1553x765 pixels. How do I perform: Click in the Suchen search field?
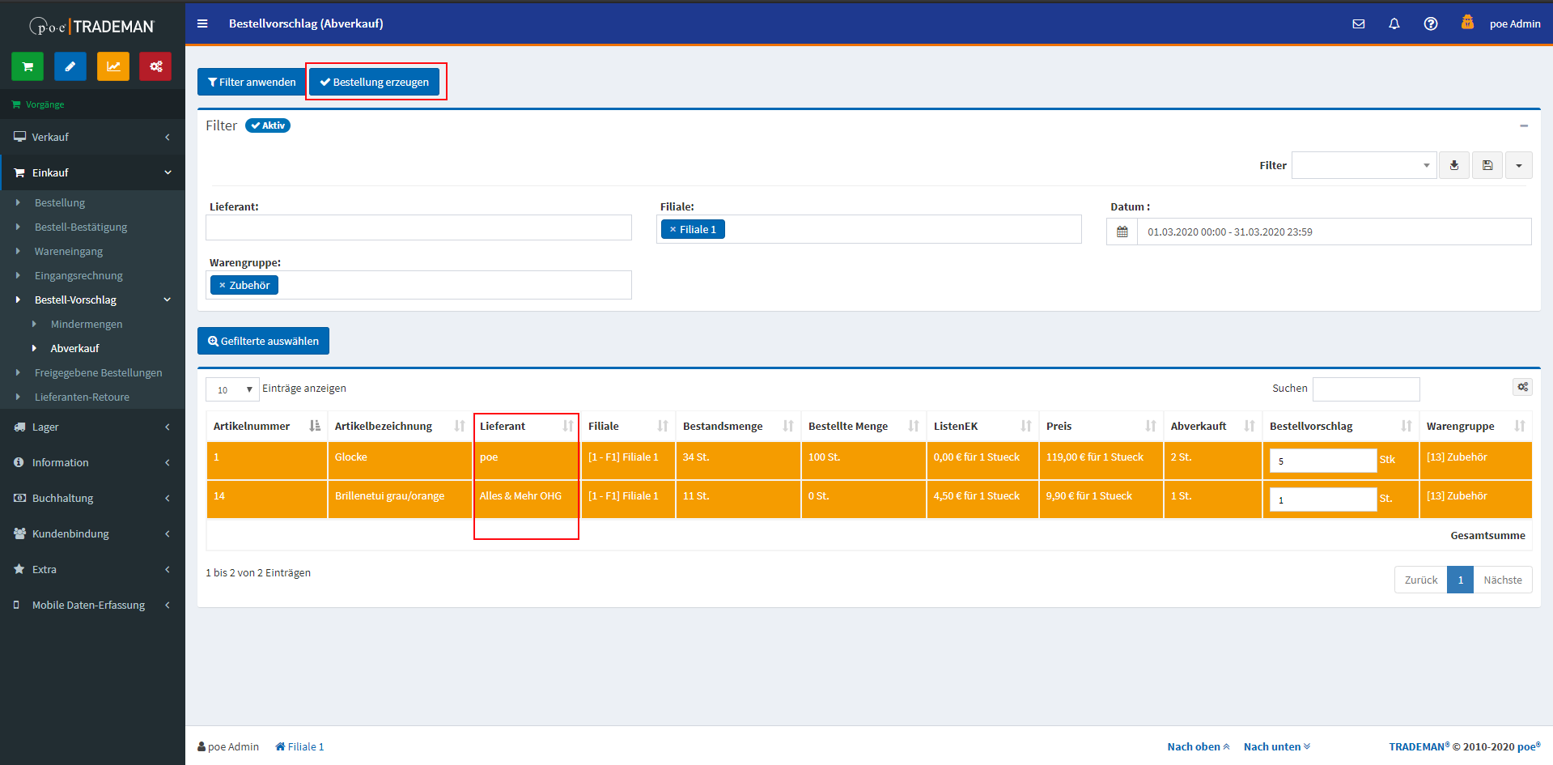(x=1366, y=389)
